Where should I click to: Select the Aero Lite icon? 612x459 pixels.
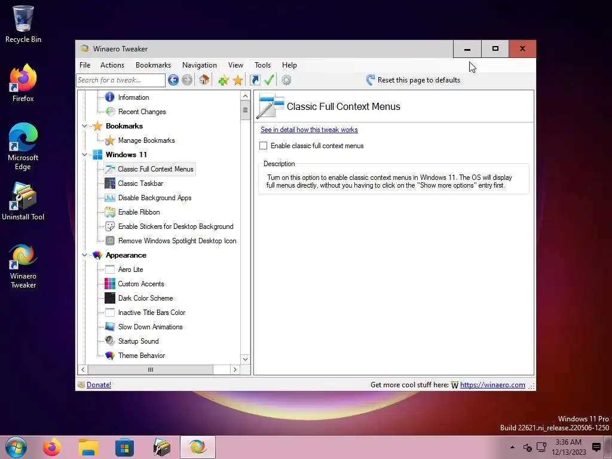click(x=110, y=270)
